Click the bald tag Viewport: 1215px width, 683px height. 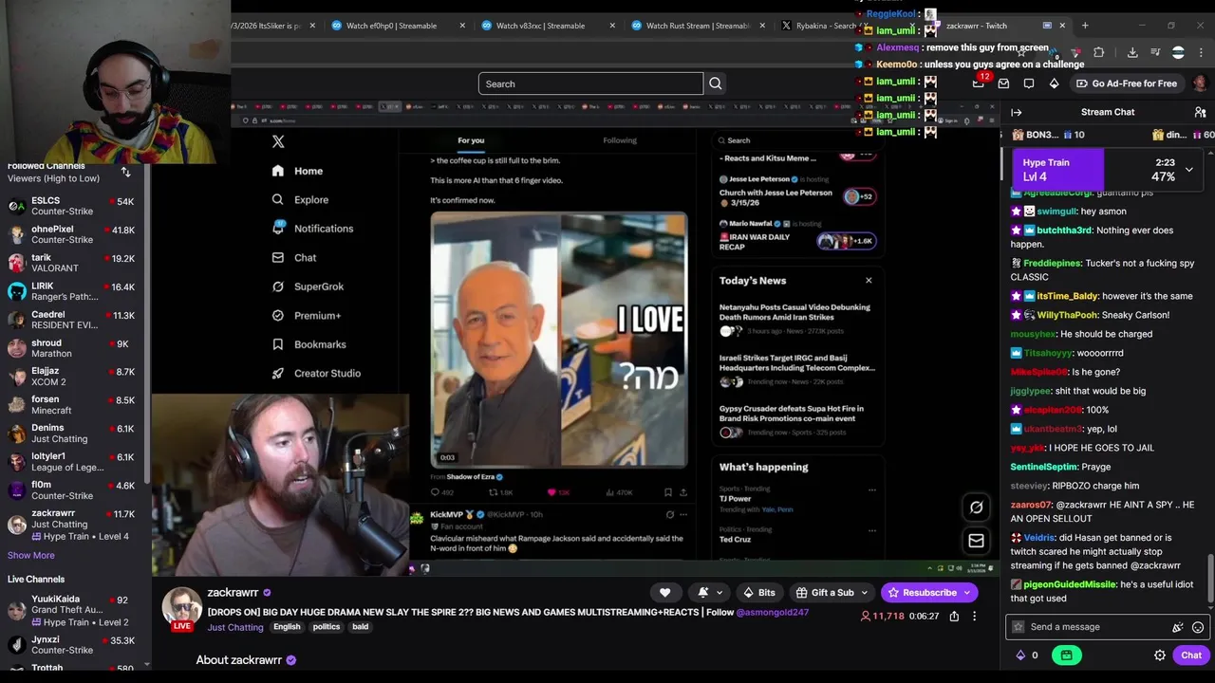click(x=361, y=627)
